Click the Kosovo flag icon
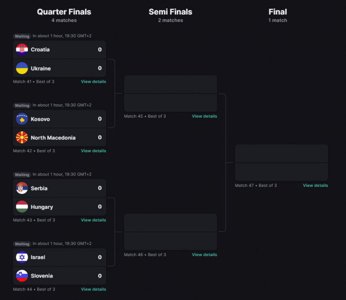Viewport: 346px width, 300px height. 22,119
